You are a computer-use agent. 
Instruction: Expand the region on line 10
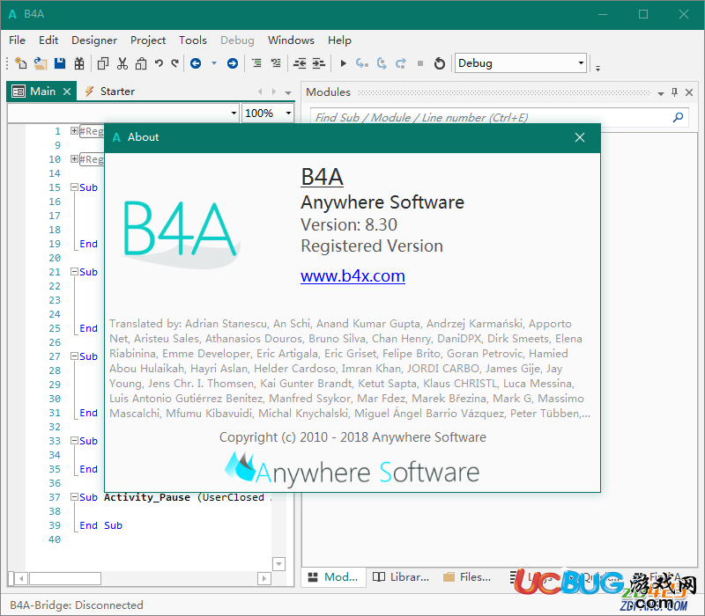[74, 159]
